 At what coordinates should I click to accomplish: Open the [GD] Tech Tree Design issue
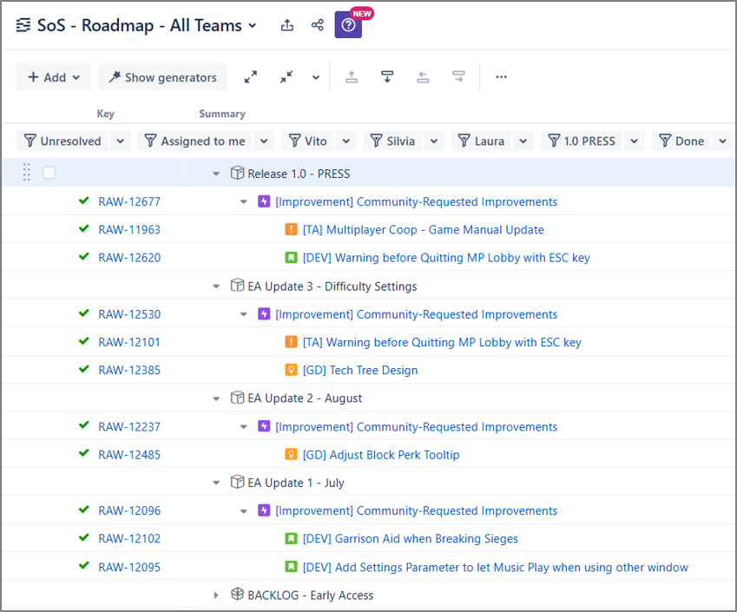tap(359, 370)
